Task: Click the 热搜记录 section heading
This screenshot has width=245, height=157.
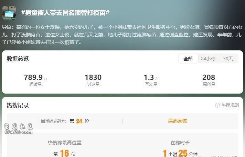Action: point(18,105)
